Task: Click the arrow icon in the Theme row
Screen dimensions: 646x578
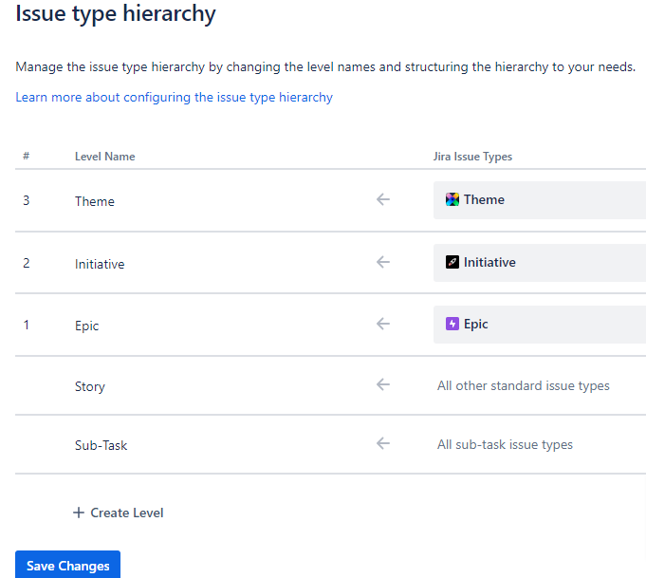Action: pos(383,199)
